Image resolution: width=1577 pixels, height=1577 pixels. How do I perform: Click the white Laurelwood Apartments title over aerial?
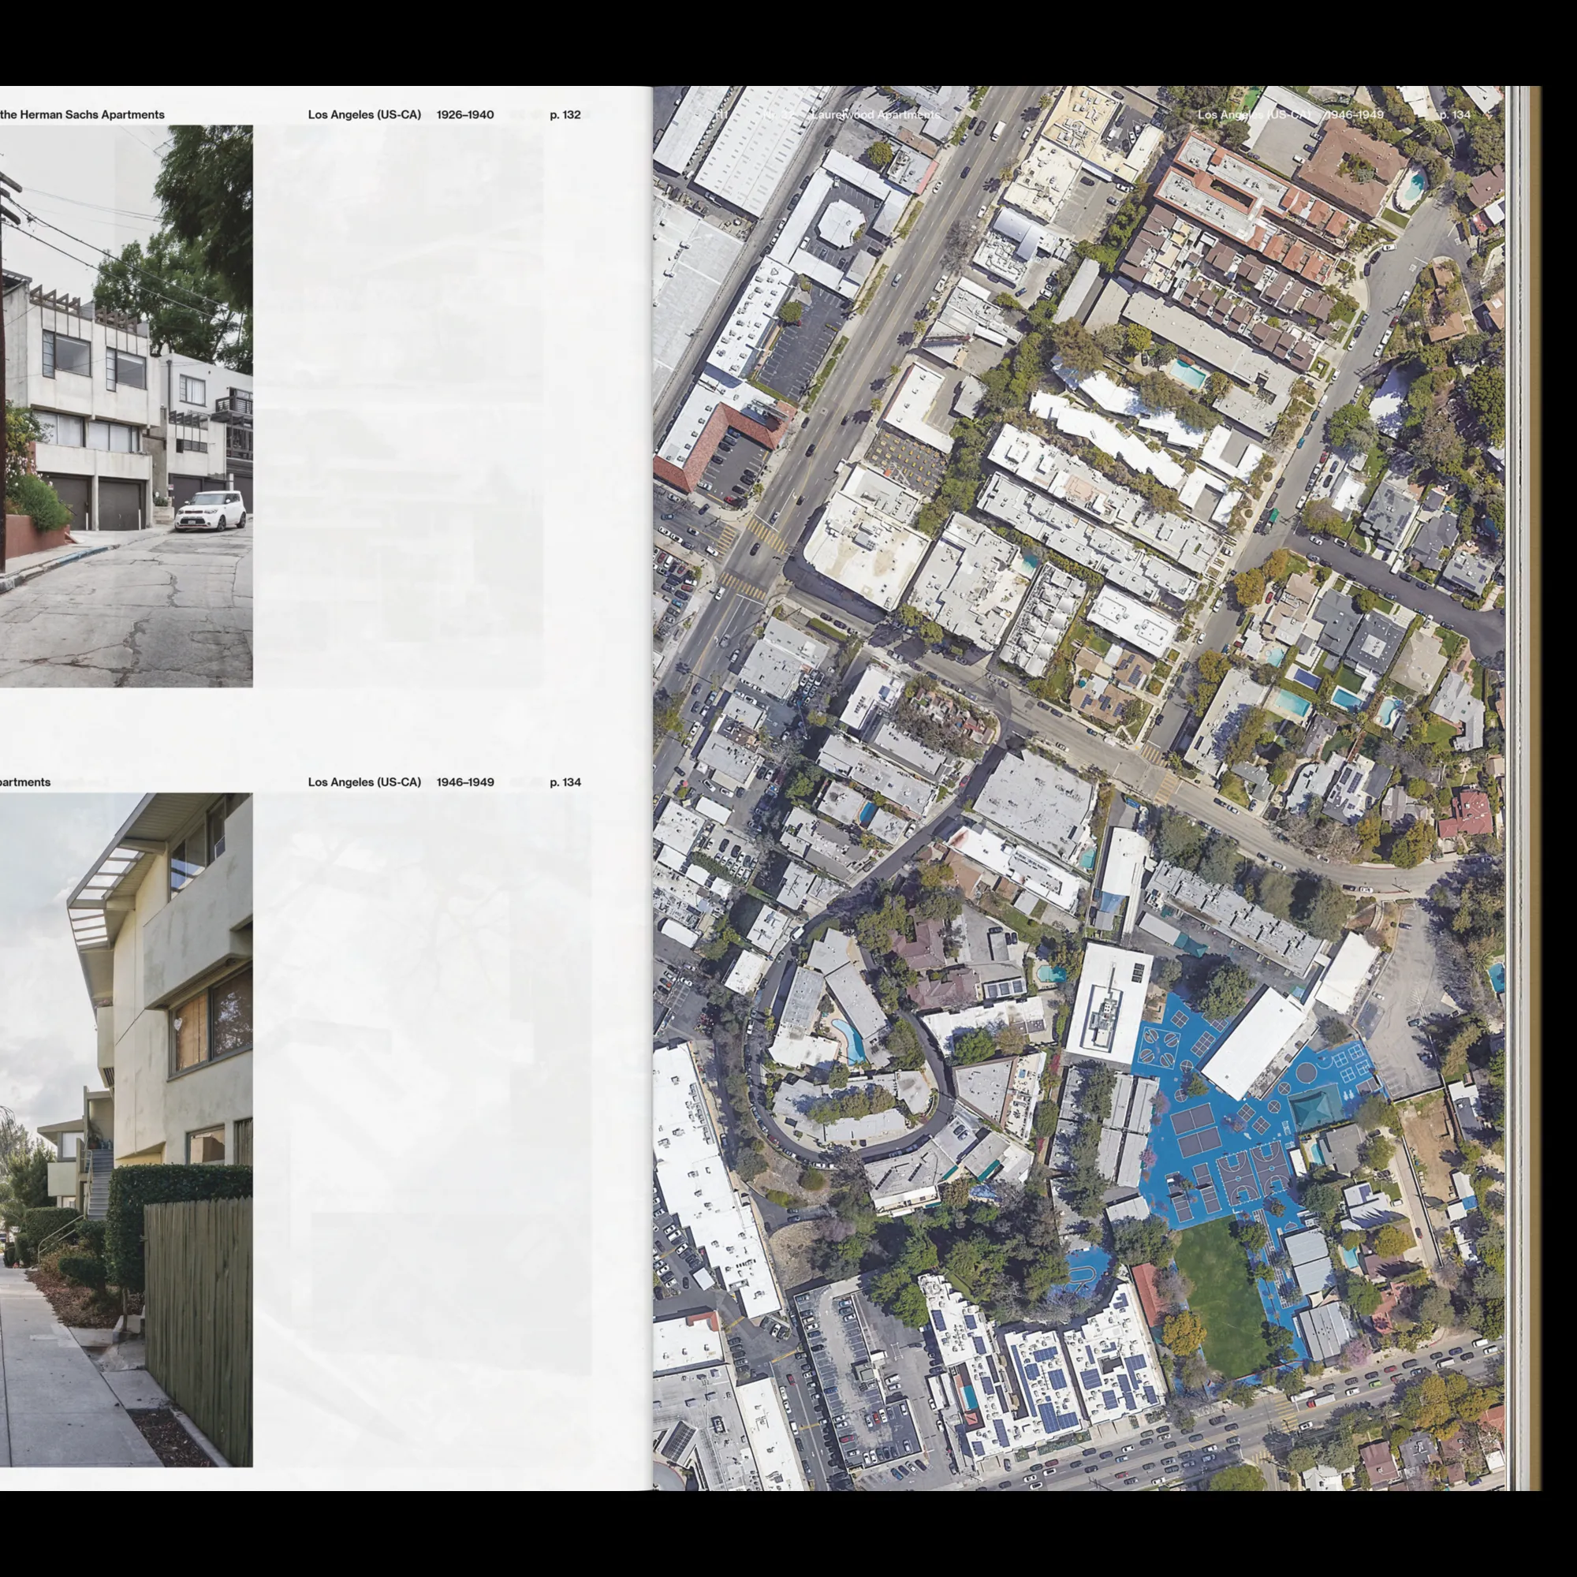(875, 115)
